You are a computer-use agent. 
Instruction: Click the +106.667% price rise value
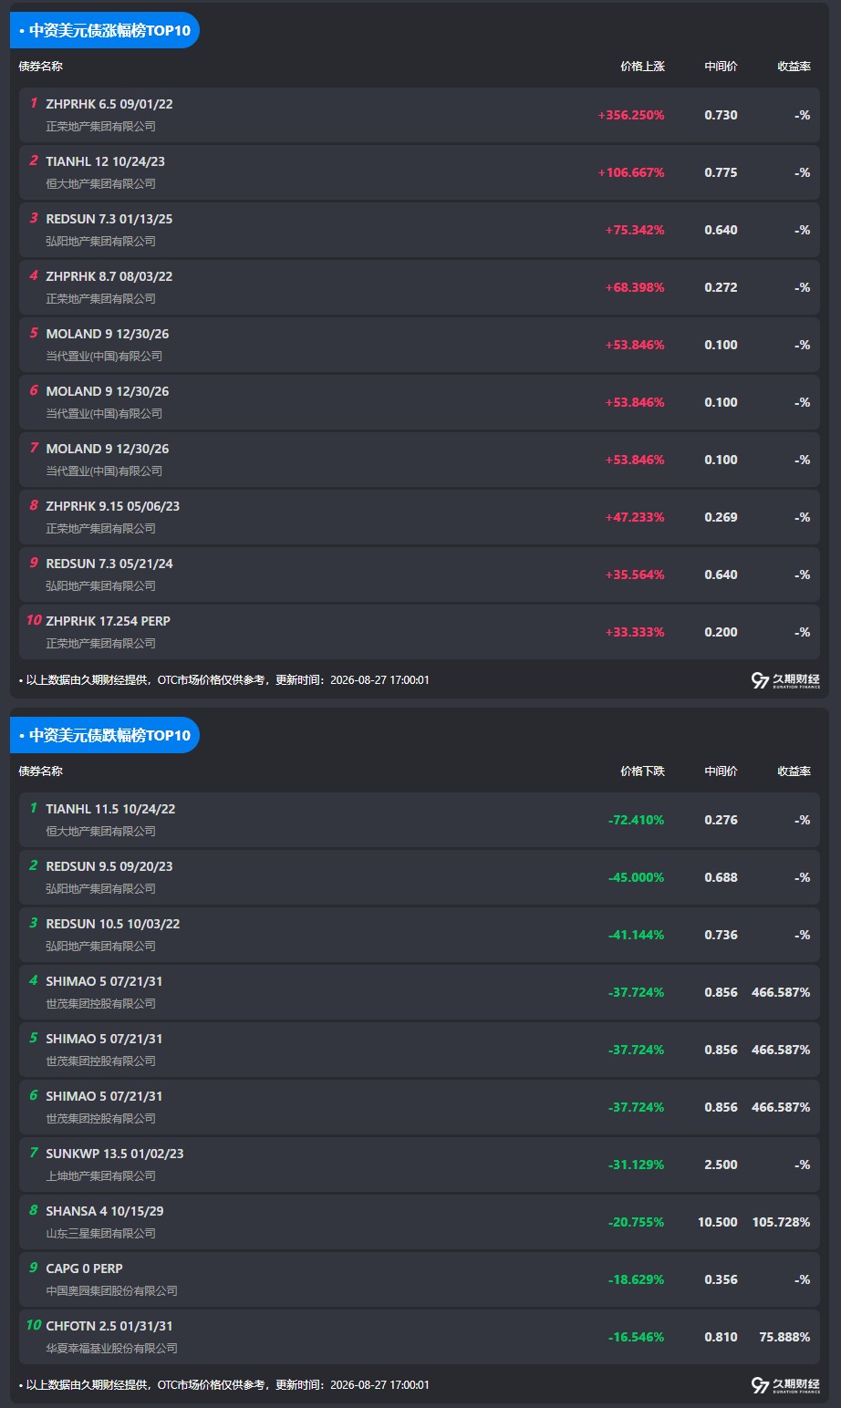pyautogui.click(x=631, y=173)
